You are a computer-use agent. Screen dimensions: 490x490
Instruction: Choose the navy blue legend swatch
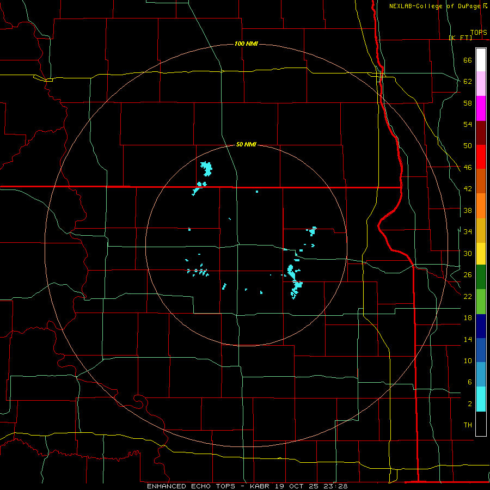pyautogui.click(x=481, y=326)
